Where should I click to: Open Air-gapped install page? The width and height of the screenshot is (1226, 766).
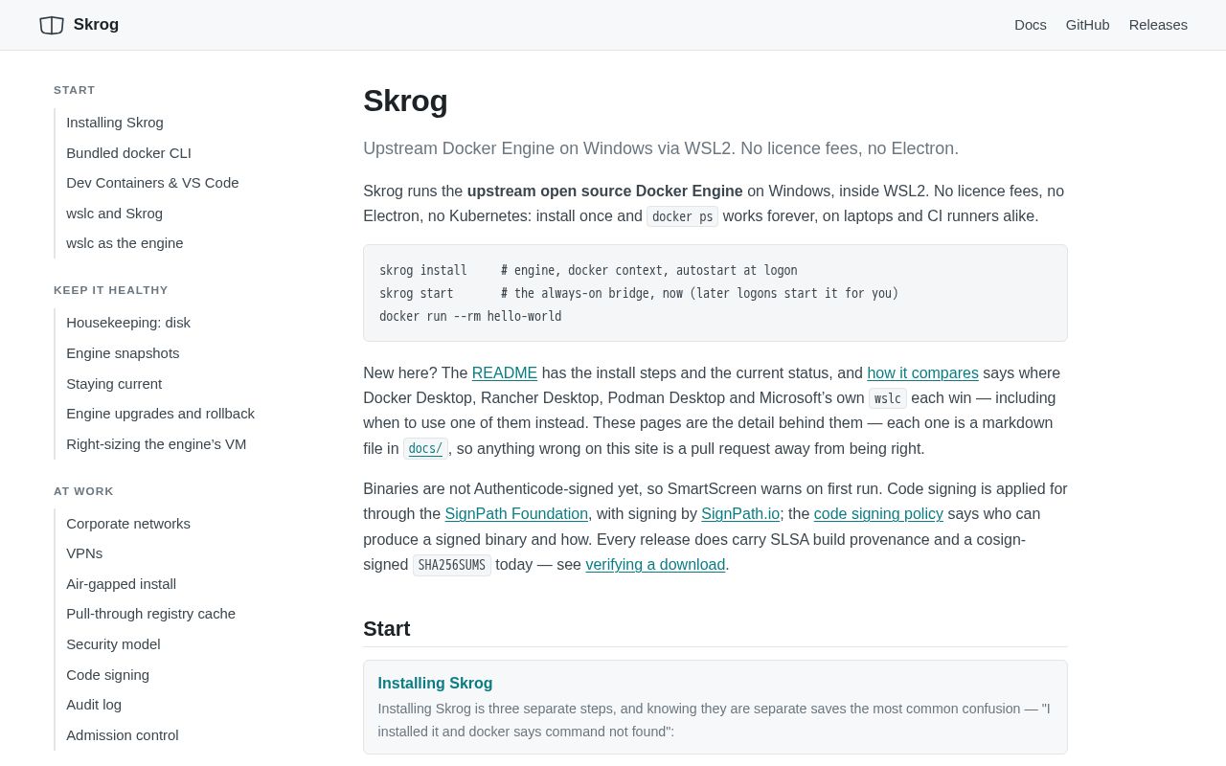[121, 584]
